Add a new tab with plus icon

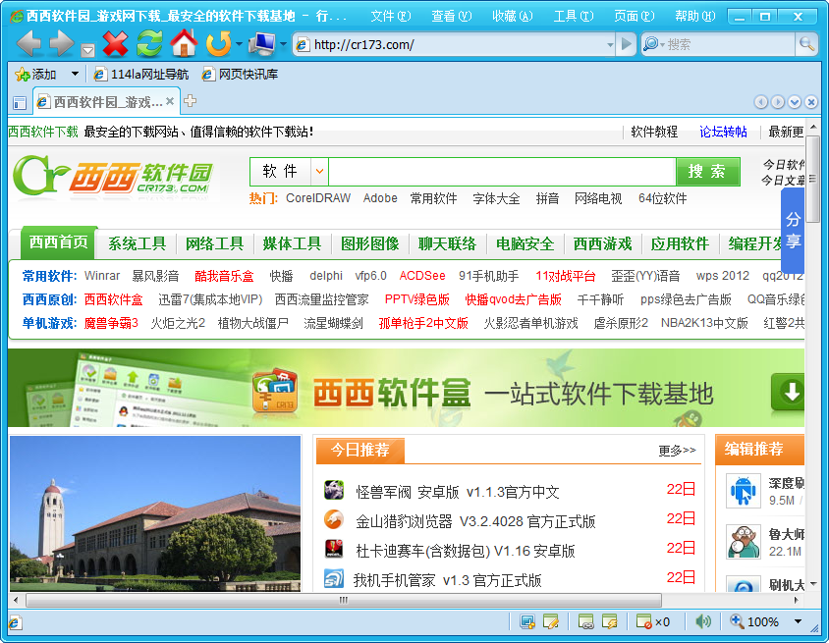tap(191, 101)
